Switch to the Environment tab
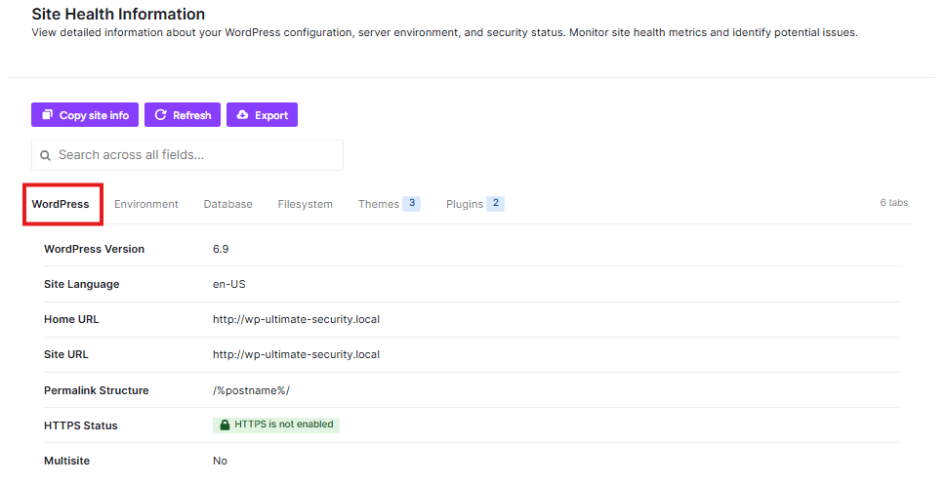The image size is (948, 484). pyautogui.click(x=146, y=204)
